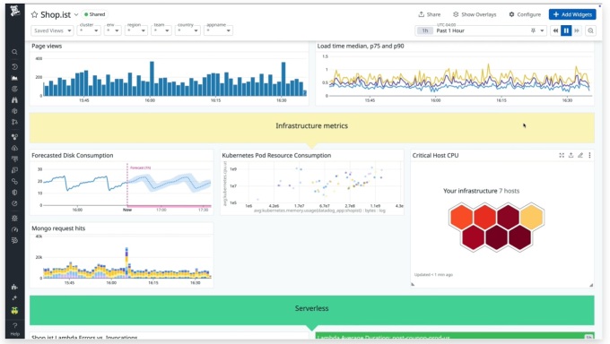Click the export icon on Critical Host CPU
610x344 pixels.
(x=571, y=155)
